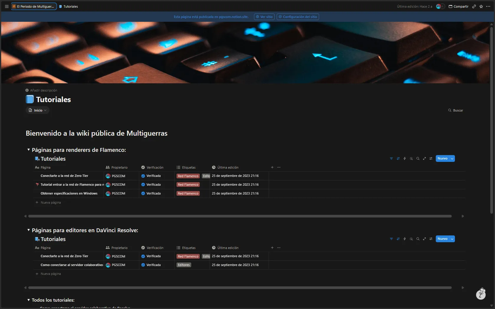Open the sidebar hamburger menu
The height and width of the screenshot is (309, 495).
tap(6, 6)
